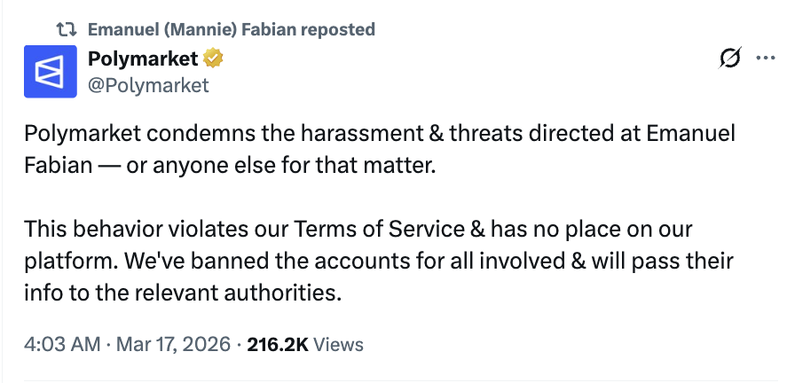
Task: Open the @Polymarket handle
Action: (148, 85)
